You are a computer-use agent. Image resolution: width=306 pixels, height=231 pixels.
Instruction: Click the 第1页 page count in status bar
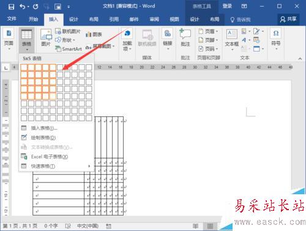(20, 226)
